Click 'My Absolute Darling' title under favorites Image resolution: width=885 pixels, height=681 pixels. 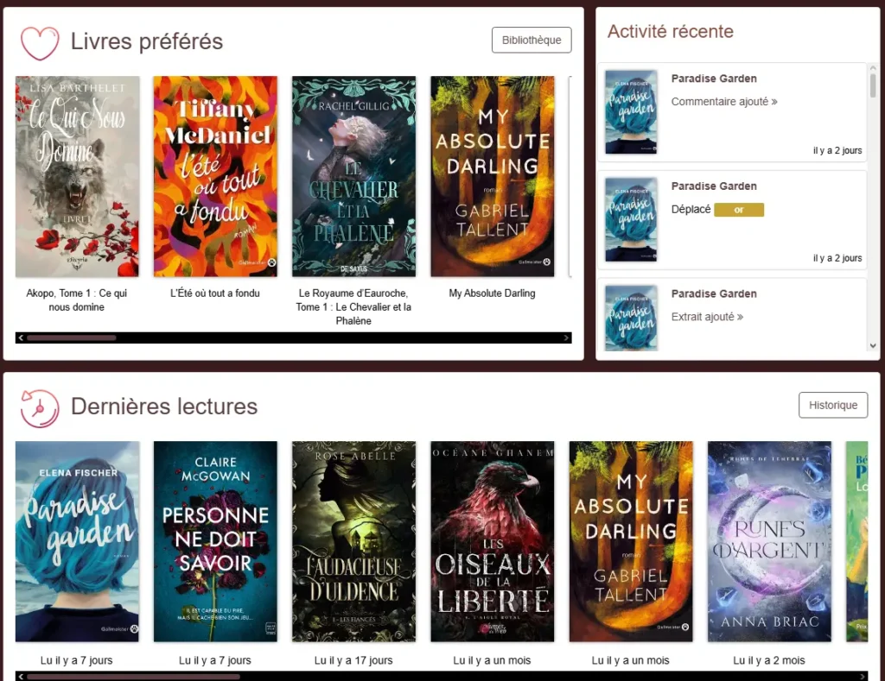492,293
